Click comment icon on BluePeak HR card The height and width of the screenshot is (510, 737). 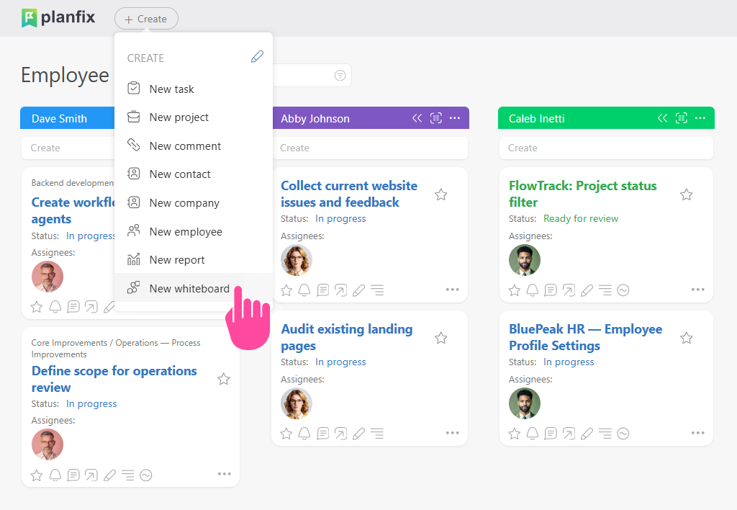[x=551, y=434]
